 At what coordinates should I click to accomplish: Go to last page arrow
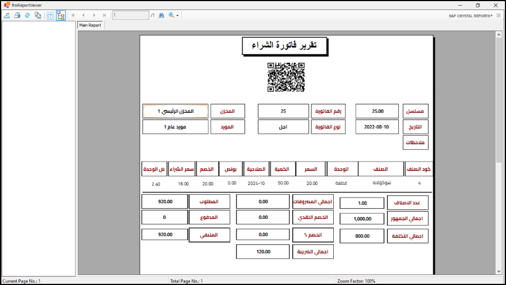(x=104, y=15)
